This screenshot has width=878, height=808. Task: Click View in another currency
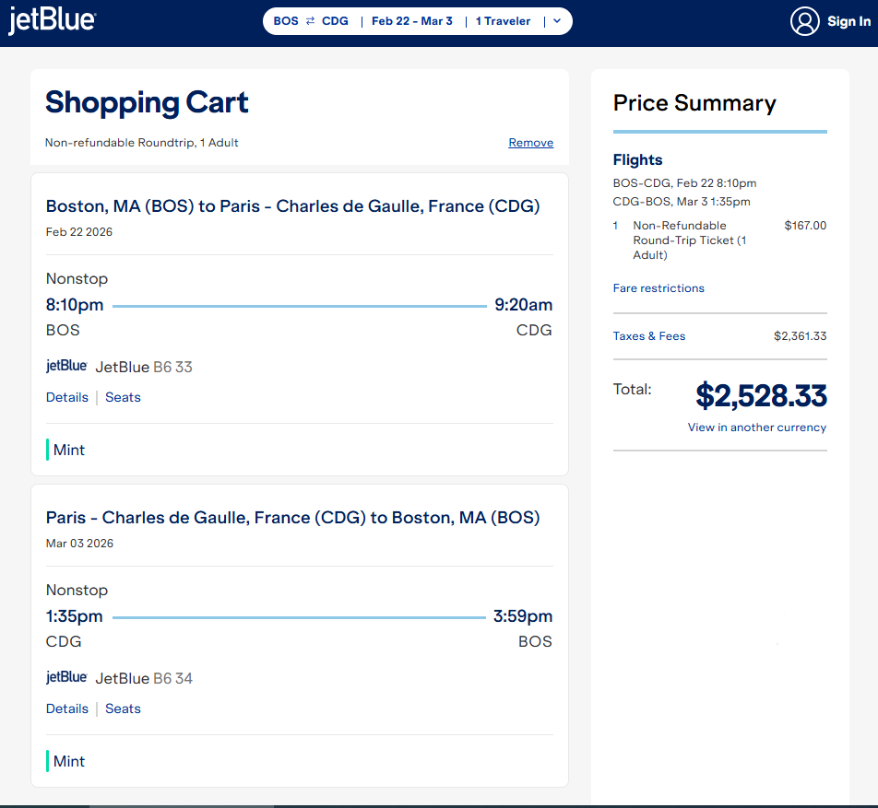pyautogui.click(x=757, y=427)
